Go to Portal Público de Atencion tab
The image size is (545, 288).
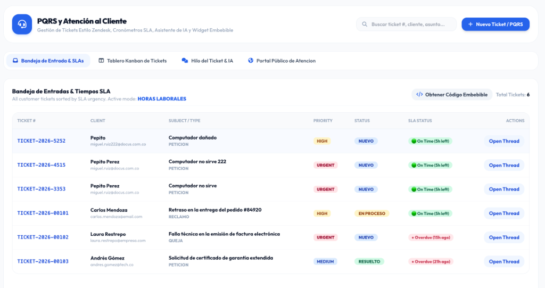282,61
